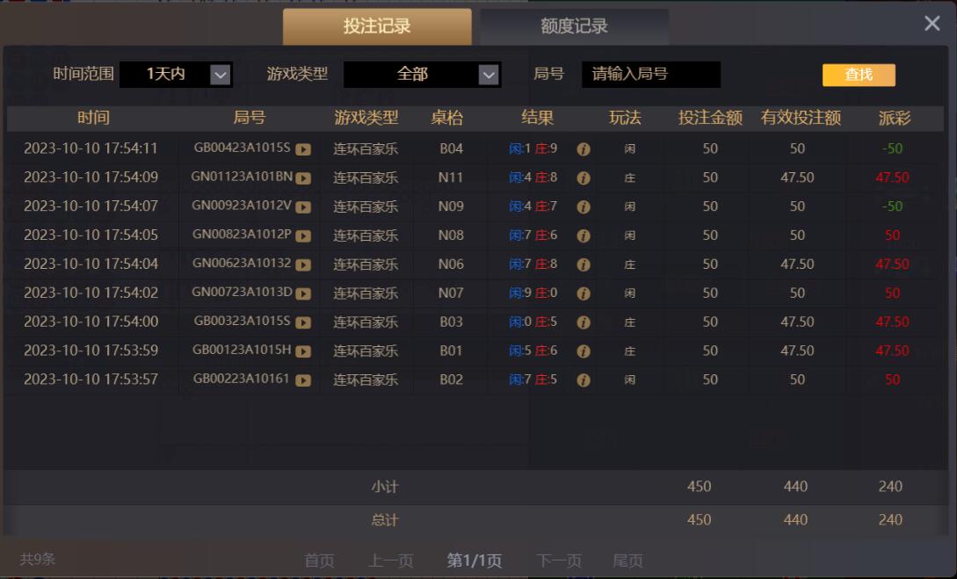Expand the 时间范围 dropdown arrow
This screenshot has height=579, width=957.
221,75
